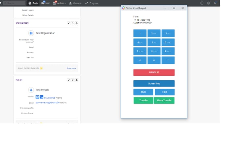Open the Person section gear settings
This screenshot has height=154, width=247.
coord(76,80)
